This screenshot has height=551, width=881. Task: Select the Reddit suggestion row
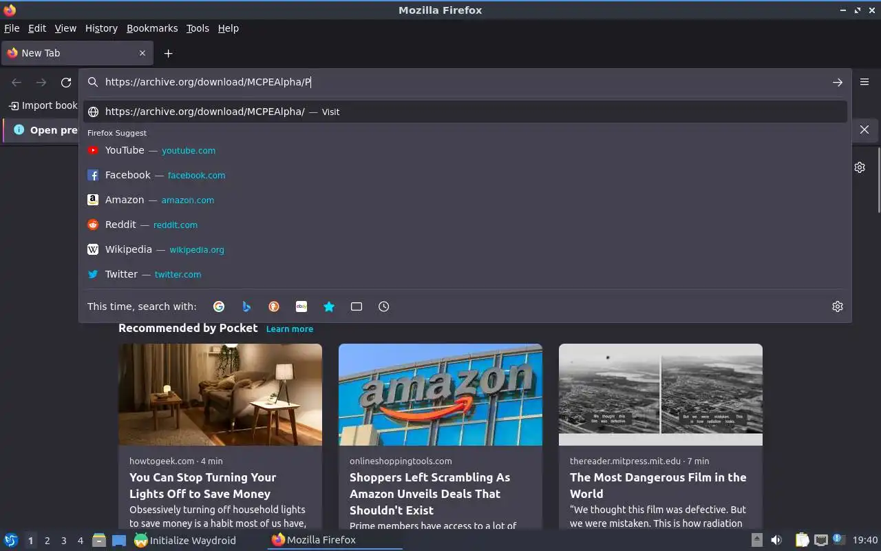[465, 225]
